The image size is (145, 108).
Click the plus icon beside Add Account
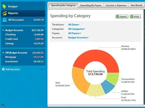pos(3,69)
